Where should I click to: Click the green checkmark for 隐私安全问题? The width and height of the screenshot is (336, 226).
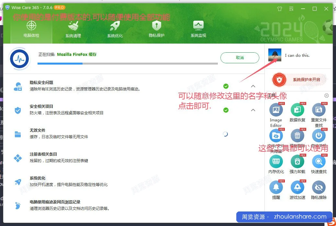(x=226, y=86)
